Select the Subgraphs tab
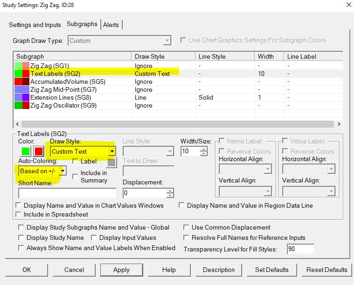This screenshot has height=285, width=354. (82, 24)
